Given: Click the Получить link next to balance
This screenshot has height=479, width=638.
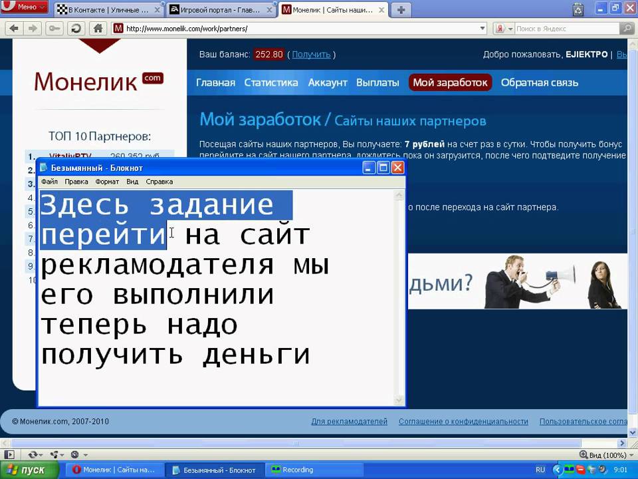Looking at the screenshot, I should point(311,55).
